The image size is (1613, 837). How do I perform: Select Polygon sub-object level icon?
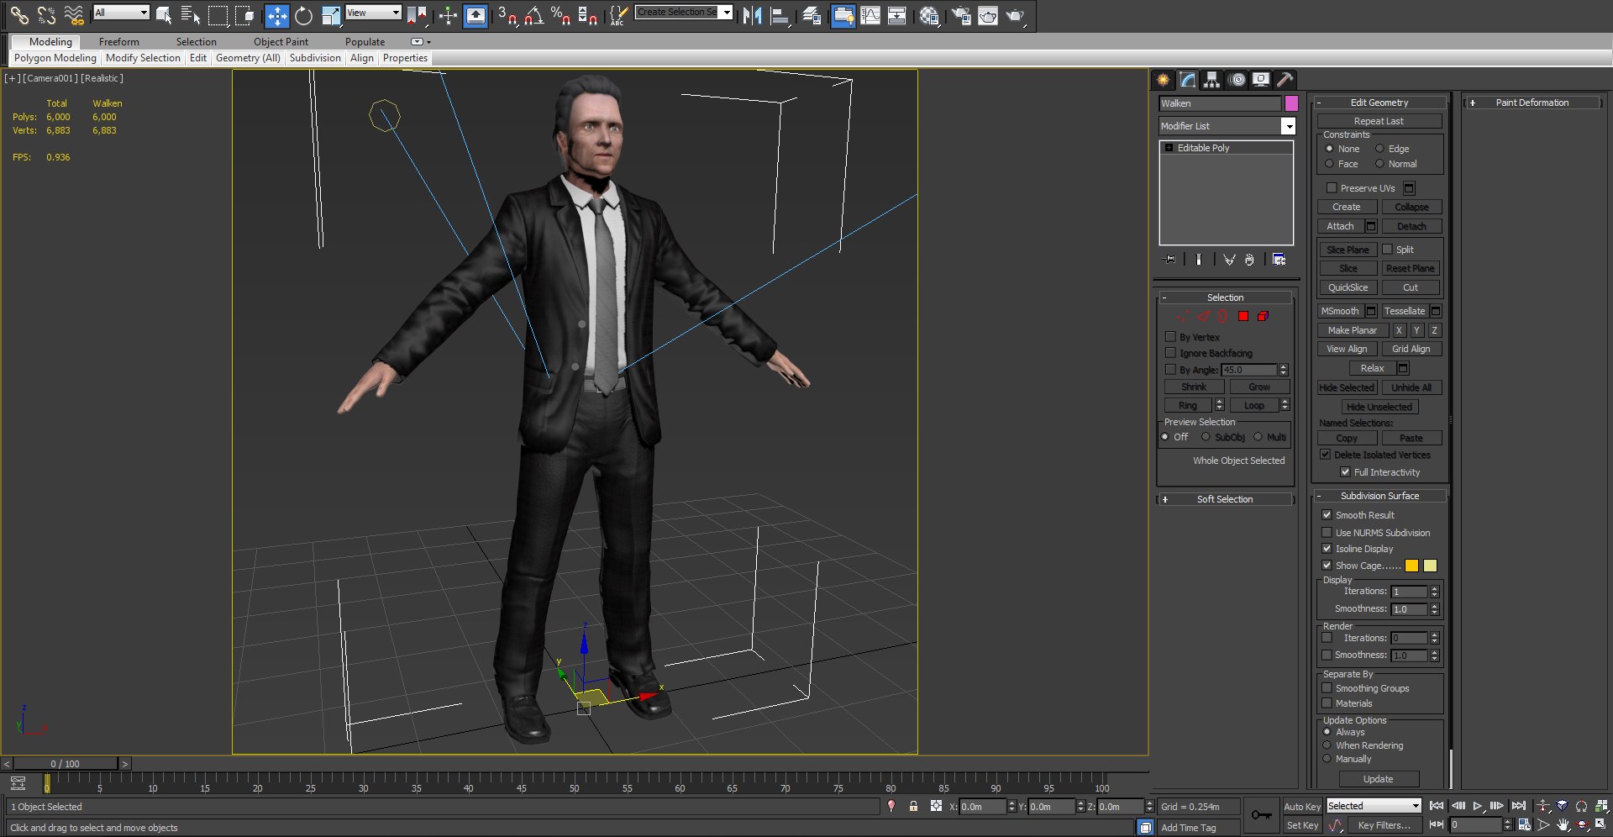point(1243,316)
